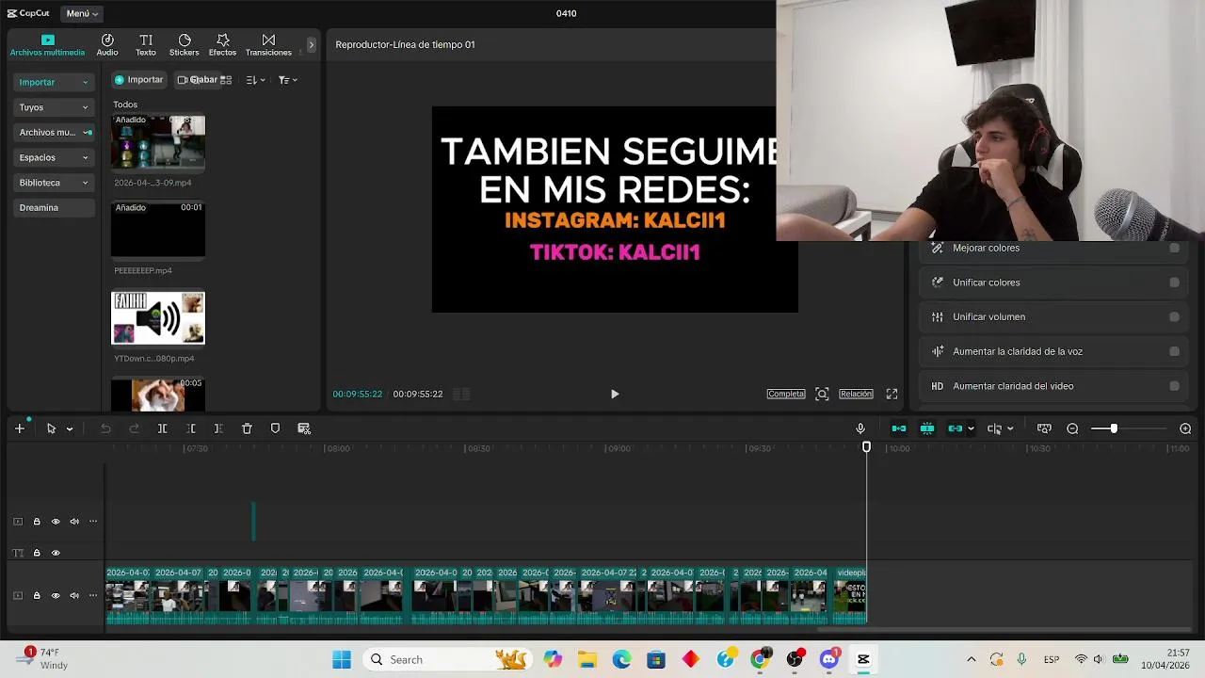The width and height of the screenshot is (1205, 678).
Task: Click the timeline add plus icon
Action: (x=20, y=428)
